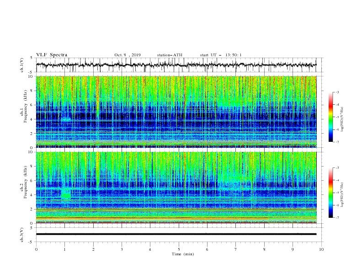Screen dimensions: 362x280
Task: Select the log(PSD) label beside ch.1 colorbar
Action: [342, 119]
